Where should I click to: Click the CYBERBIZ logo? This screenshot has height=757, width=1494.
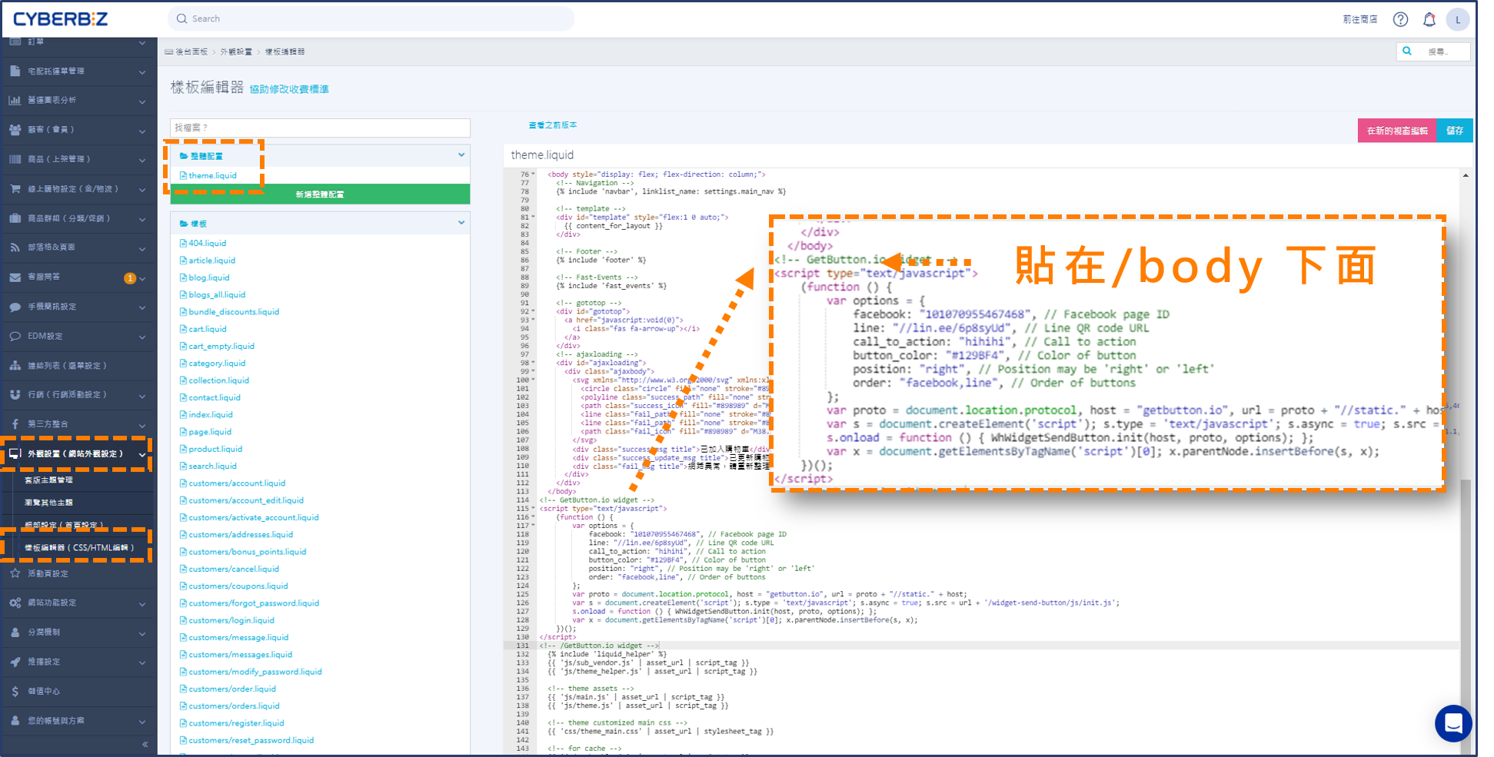(x=61, y=19)
